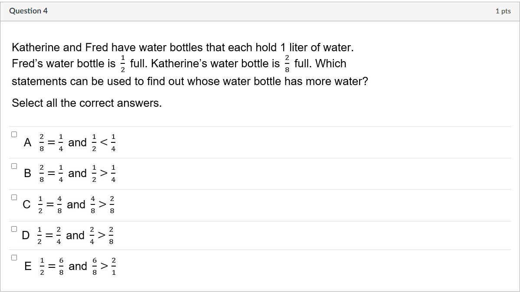Screen dimensions: 520x293
Task: Tick the checkbox next to option B
Action: point(14,166)
